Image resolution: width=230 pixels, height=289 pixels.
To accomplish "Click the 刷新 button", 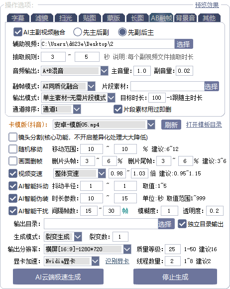I will pyautogui.click(x=171, y=125).
